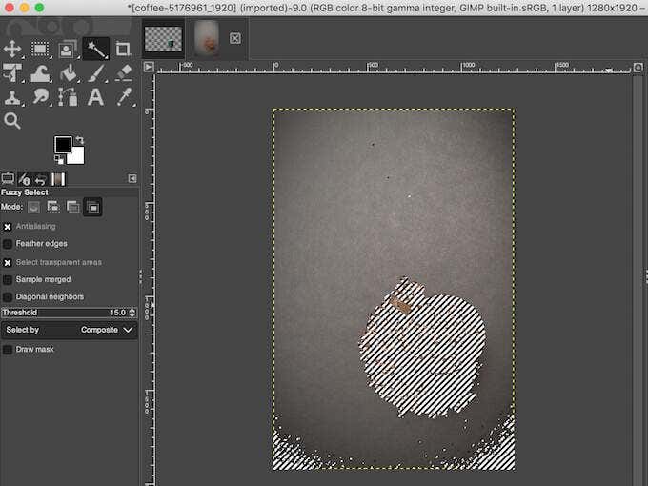The width and height of the screenshot is (648, 486).
Task: Activate the Crop tool
Action: click(123, 49)
